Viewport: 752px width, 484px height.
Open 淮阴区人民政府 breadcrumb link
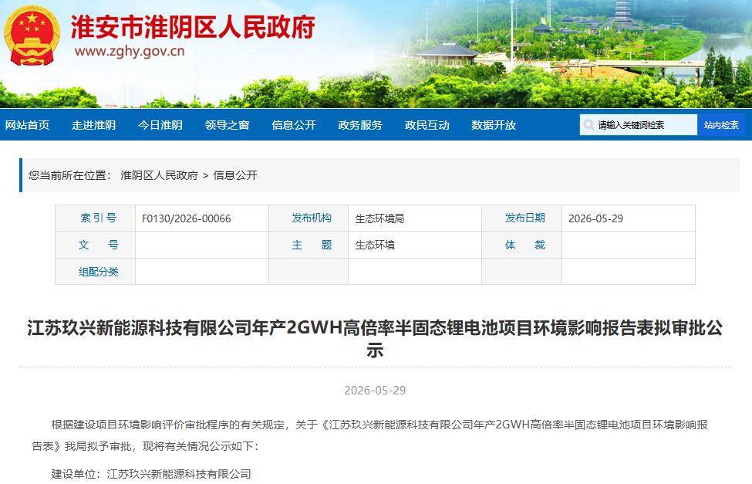(x=159, y=175)
